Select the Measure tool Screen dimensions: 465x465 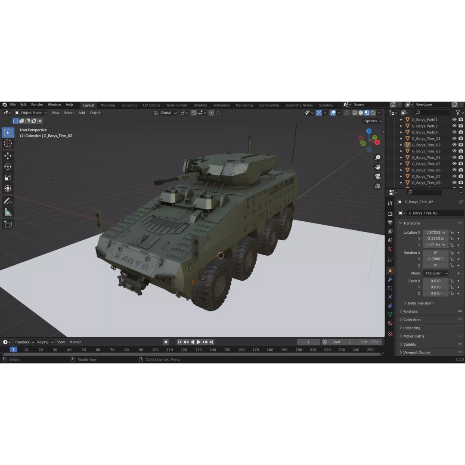(8, 212)
